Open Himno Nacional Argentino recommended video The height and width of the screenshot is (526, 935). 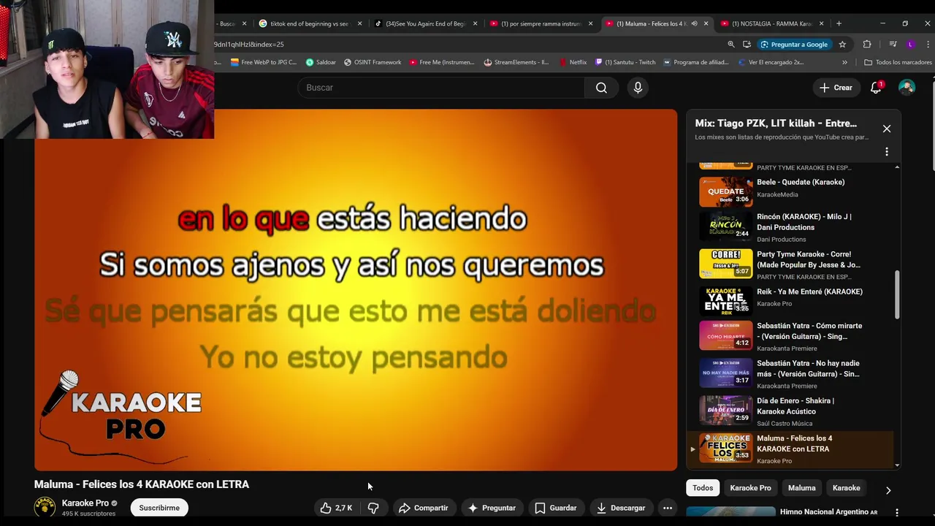(828, 512)
